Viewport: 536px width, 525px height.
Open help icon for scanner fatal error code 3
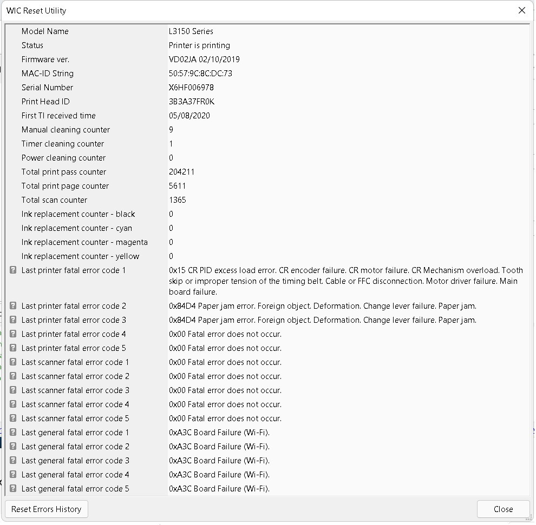13,390
